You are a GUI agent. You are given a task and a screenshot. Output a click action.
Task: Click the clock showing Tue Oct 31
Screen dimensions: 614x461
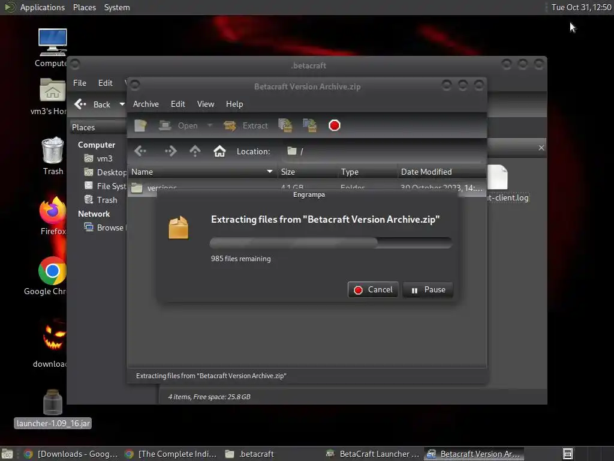click(581, 7)
